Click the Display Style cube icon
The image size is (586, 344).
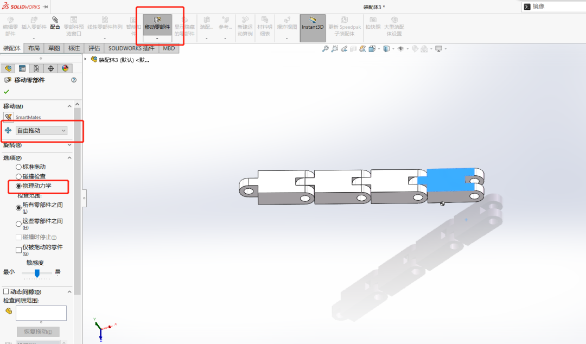[x=386, y=49]
